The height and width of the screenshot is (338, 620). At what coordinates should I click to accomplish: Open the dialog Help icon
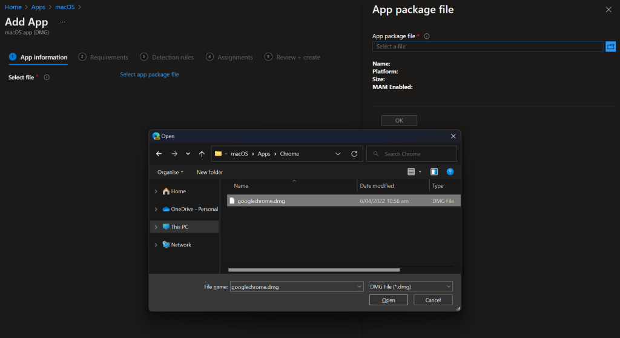point(450,172)
